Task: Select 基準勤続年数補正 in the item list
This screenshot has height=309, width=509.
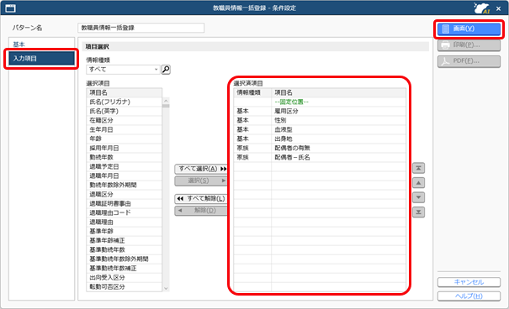Action: 124,268
